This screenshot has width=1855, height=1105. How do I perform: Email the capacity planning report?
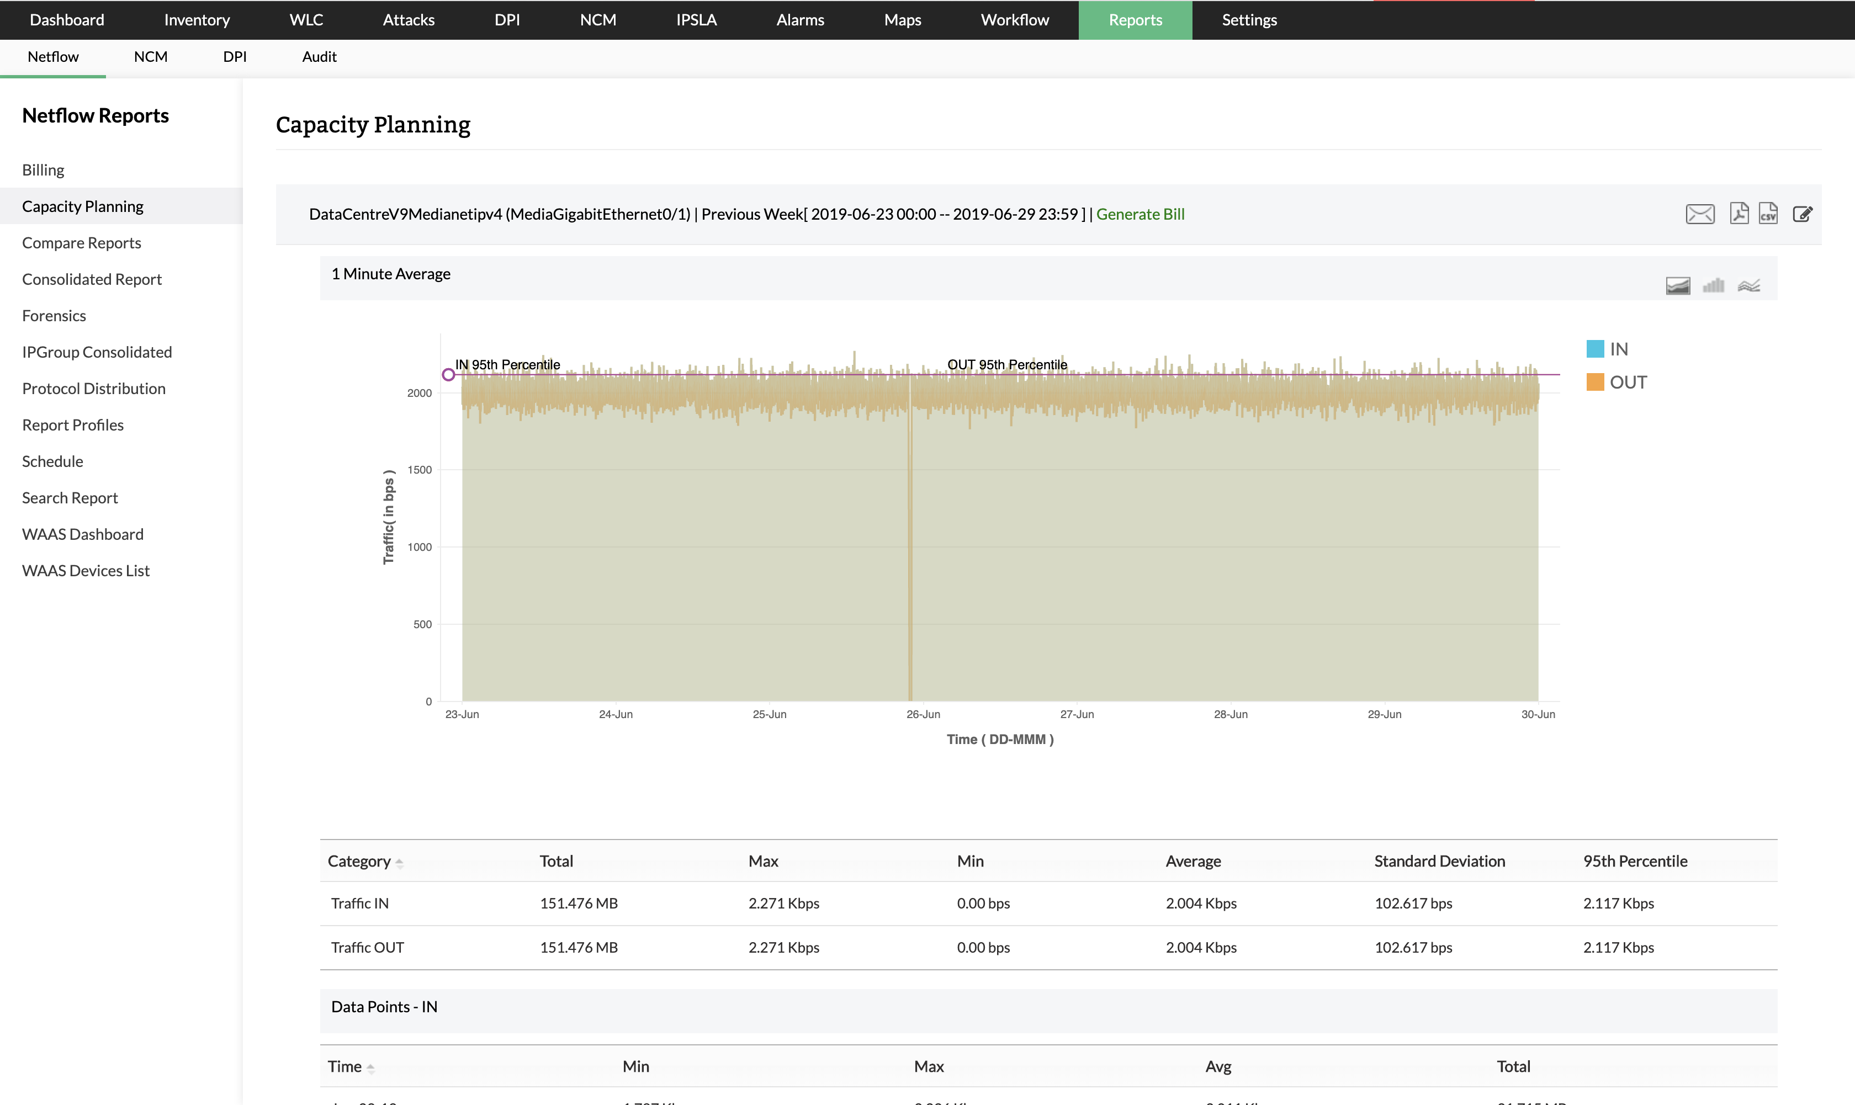(1699, 215)
